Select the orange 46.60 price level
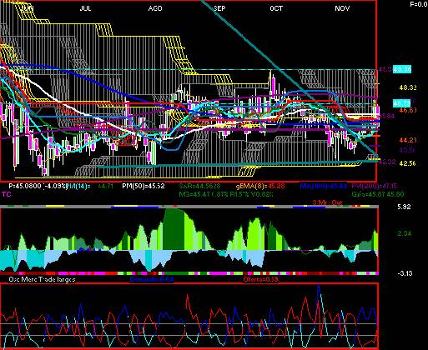This screenshot has height=350, width=428. [x=408, y=110]
